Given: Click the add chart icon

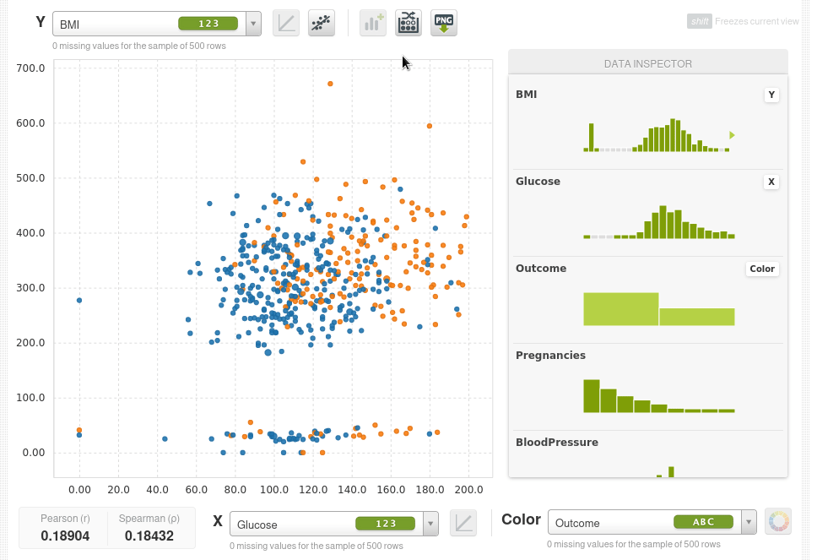Looking at the screenshot, I should tap(372, 23).
